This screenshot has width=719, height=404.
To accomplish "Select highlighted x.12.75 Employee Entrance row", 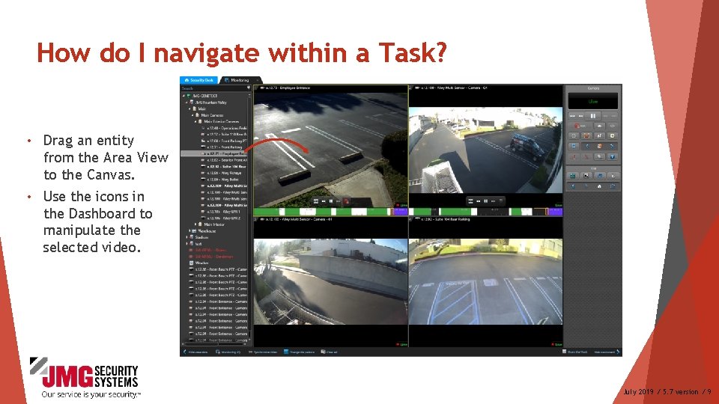I will coord(215,154).
